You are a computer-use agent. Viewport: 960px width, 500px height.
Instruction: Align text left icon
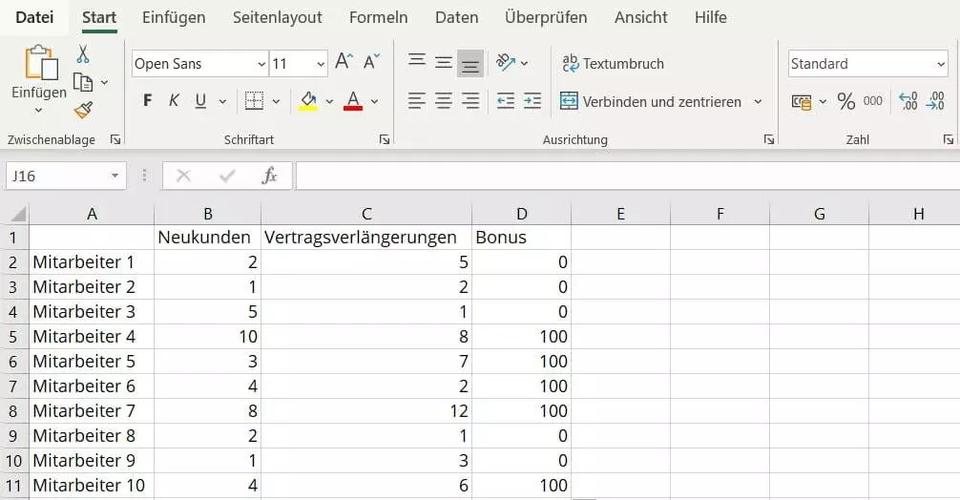pyautogui.click(x=416, y=100)
